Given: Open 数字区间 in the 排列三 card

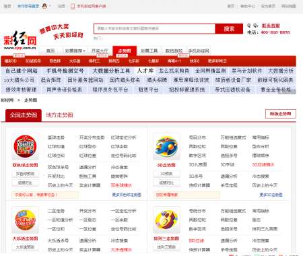Looking at the screenshot, I should 197,229.
